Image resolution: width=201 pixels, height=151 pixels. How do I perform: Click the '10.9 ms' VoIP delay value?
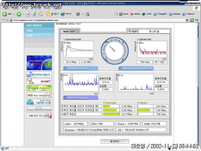coord(161,82)
